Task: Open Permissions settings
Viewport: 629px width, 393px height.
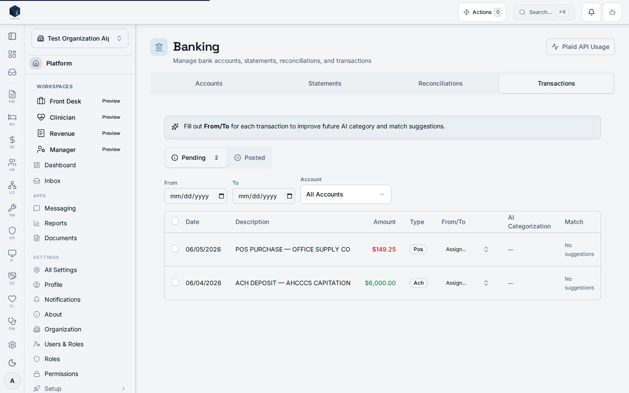Action: tap(80, 374)
